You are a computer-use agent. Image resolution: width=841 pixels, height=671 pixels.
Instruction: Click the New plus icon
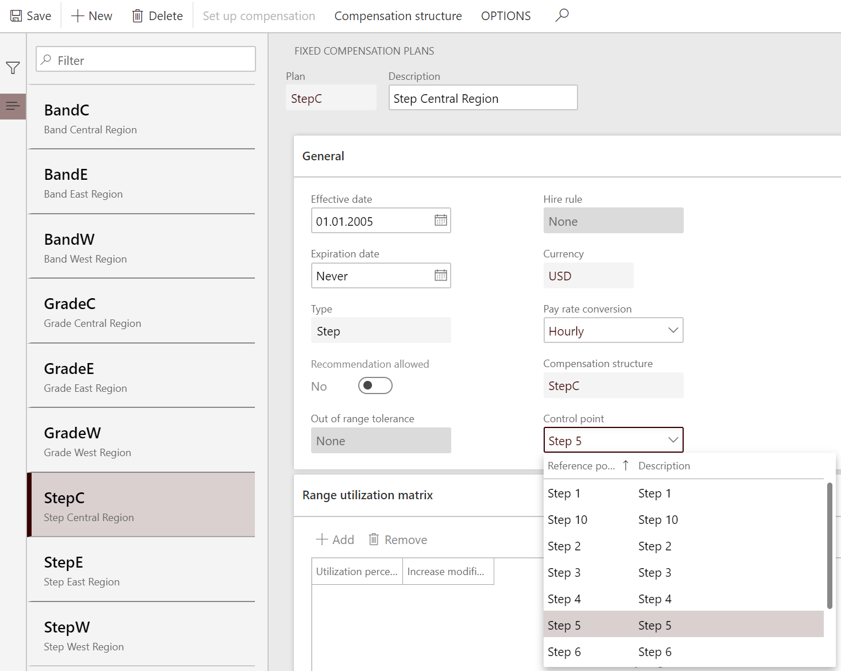[x=77, y=16]
